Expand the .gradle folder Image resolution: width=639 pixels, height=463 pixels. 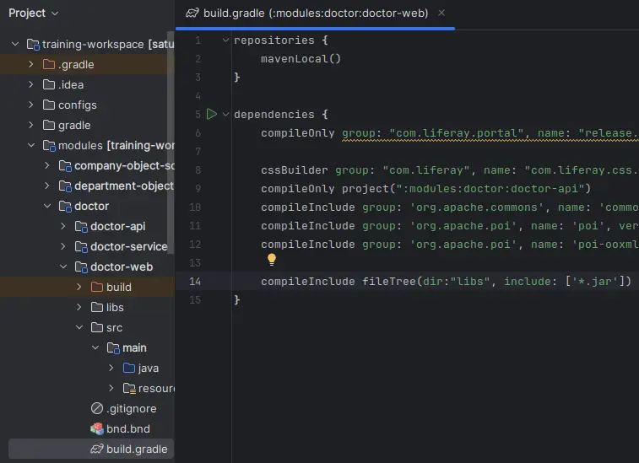click(x=31, y=64)
